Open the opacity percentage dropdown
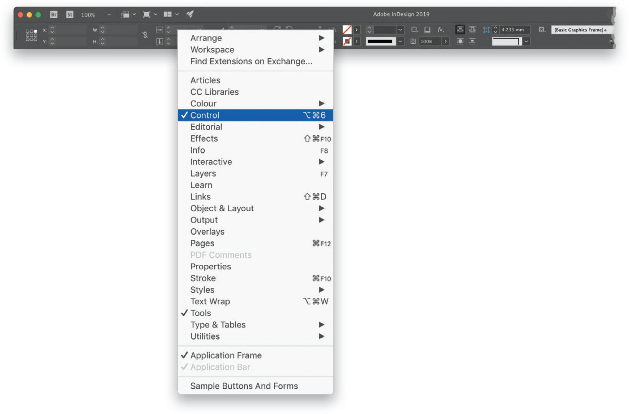The height and width of the screenshot is (414, 629). (445, 41)
